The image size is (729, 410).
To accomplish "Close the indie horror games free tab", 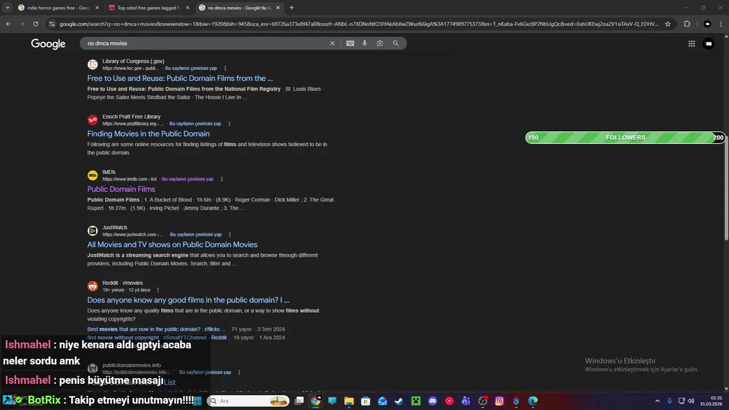I will coord(97,8).
